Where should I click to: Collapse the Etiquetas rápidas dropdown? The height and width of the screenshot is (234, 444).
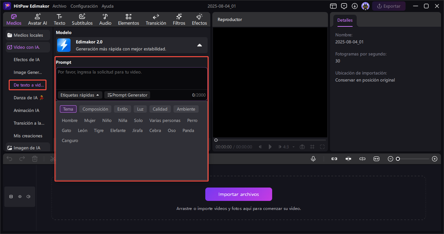80,95
